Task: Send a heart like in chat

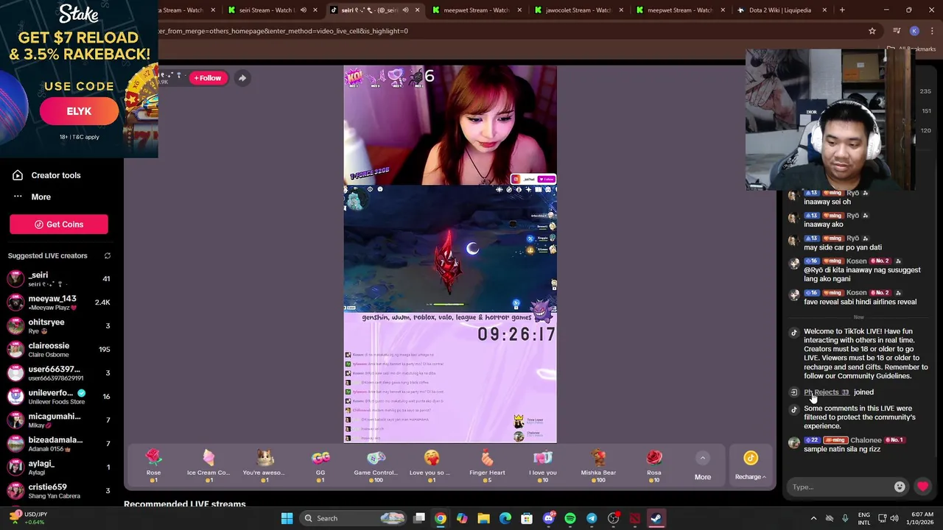Action: pyautogui.click(x=922, y=487)
